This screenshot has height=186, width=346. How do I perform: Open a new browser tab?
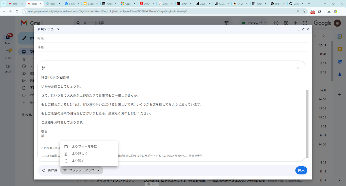point(309,4)
